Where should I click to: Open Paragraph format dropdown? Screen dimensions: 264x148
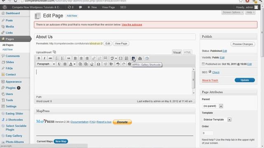point(46,64)
